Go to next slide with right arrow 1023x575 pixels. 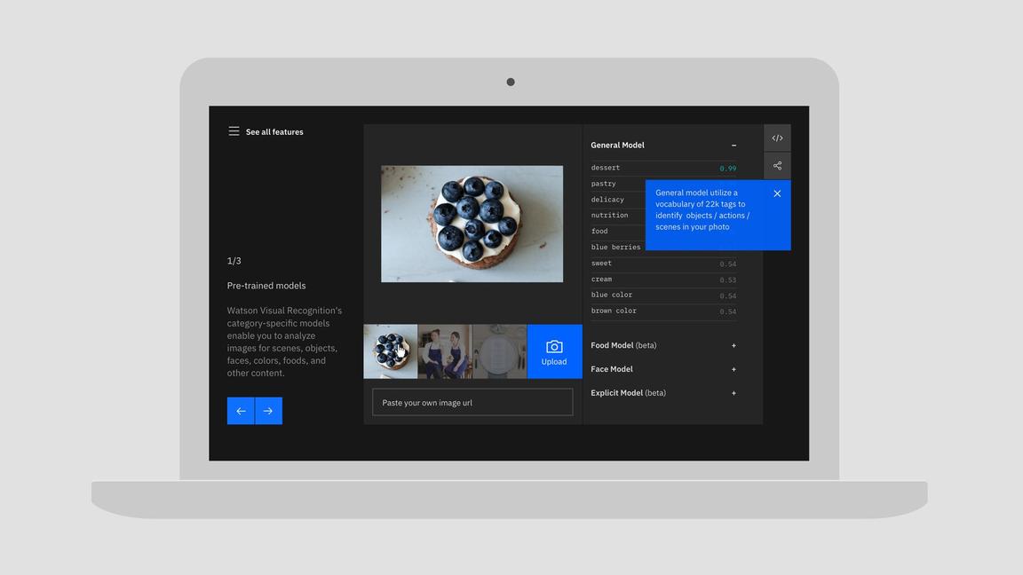[x=268, y=411]
